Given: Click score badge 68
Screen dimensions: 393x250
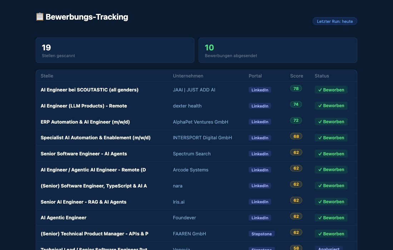Looking at the screenshot, I should pyautogui.click(x=296, y=136).
